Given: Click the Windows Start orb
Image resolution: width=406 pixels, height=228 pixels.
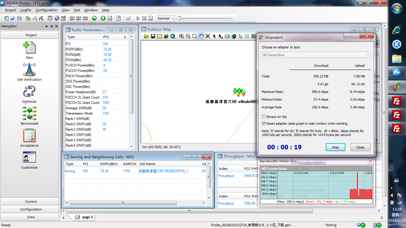Looking at the screenshot, I should tap(397, 9).
